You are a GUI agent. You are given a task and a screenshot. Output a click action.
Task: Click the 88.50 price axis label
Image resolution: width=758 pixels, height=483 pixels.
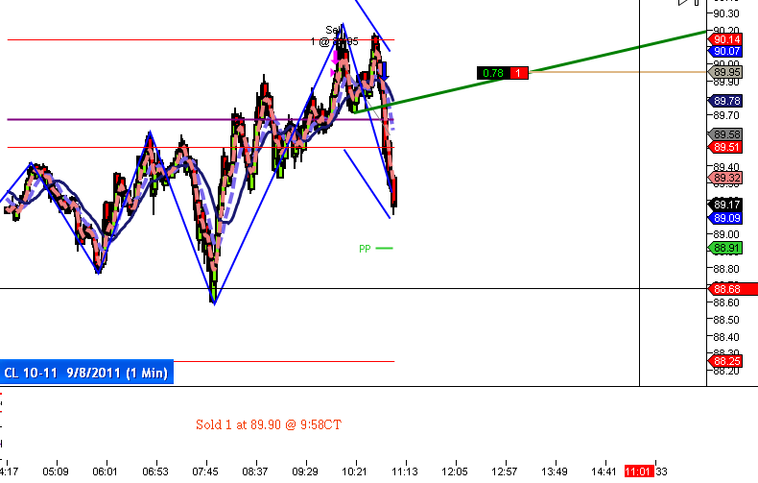[726, 320]
